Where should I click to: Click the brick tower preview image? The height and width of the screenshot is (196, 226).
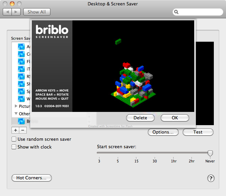133,85
